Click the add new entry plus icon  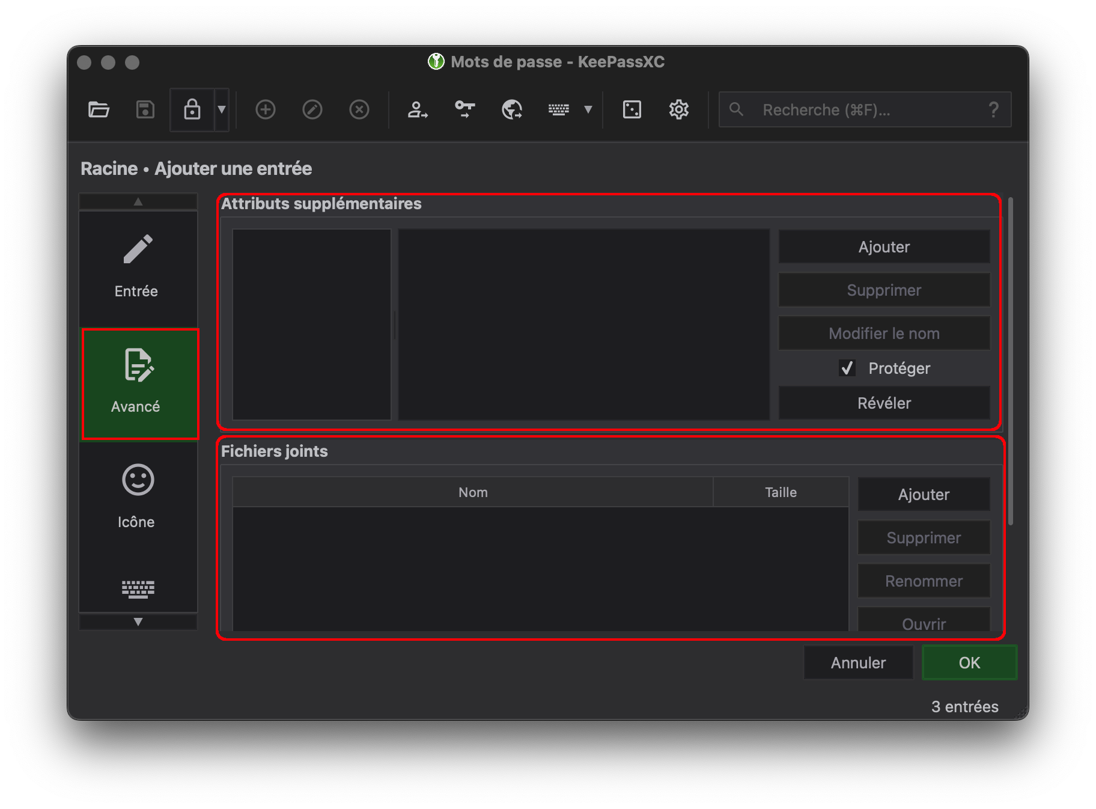pos(266,109)
